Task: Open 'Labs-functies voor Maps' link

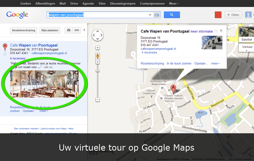Action: tap(53, 129)
